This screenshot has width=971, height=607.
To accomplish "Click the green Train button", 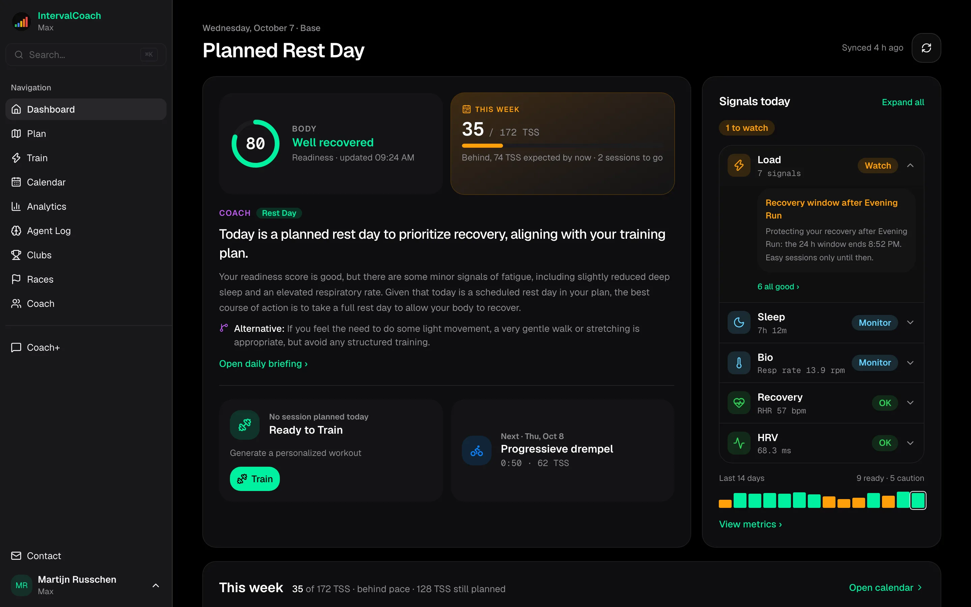I will click(x=255, y=479).
